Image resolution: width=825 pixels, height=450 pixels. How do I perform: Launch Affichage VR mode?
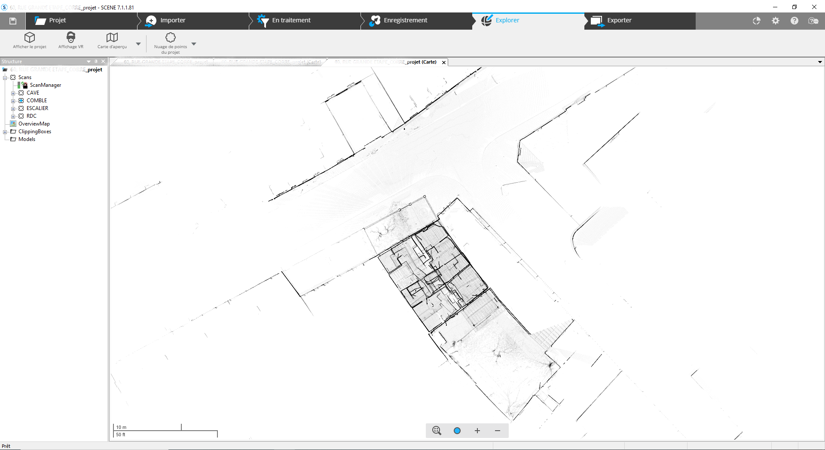point(70,41)
